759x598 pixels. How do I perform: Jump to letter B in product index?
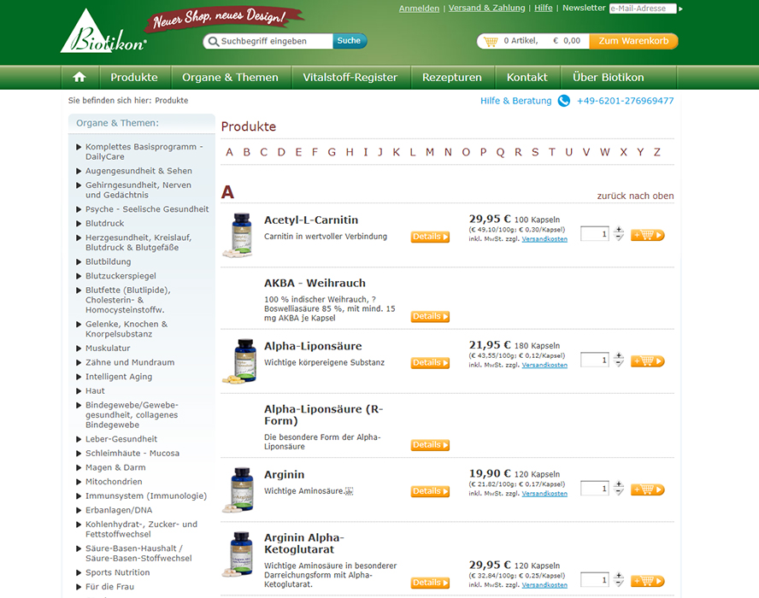247,152
